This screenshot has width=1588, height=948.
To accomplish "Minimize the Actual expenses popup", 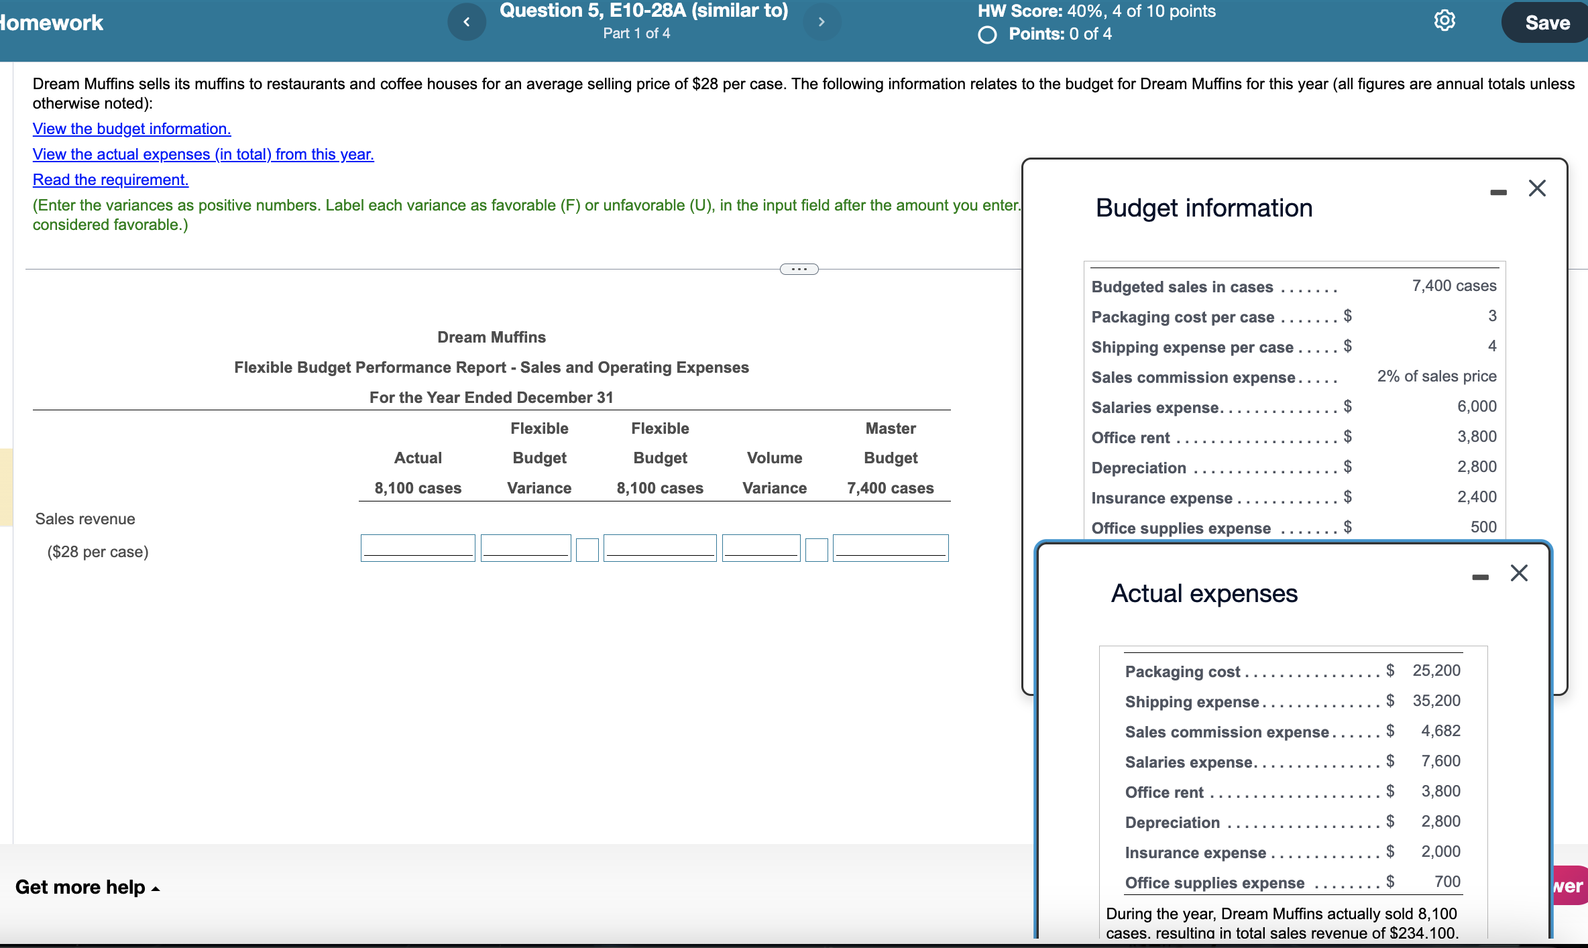I will click(1480, 577).
